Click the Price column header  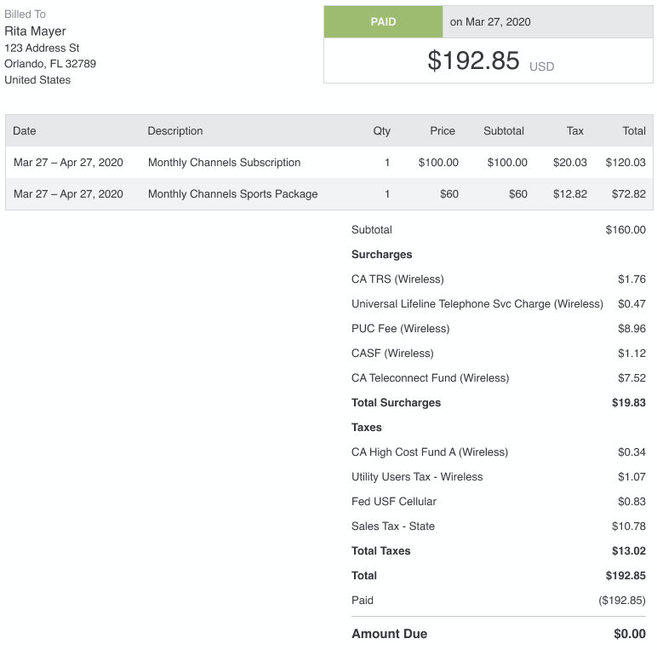pos(443,131)
